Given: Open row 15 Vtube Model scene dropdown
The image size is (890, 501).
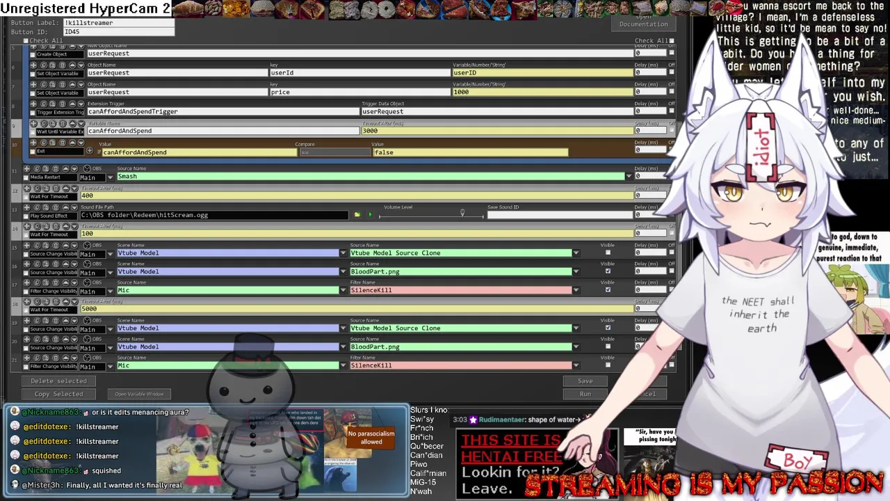Looking at the screenshot, I should coord(343,253).
